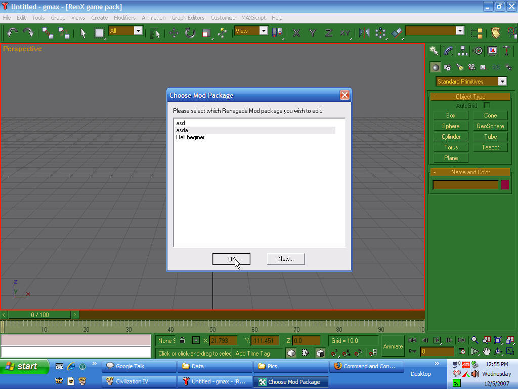
Task: Click the Mirror Selected Objects icon
Action: coord(364,33)
